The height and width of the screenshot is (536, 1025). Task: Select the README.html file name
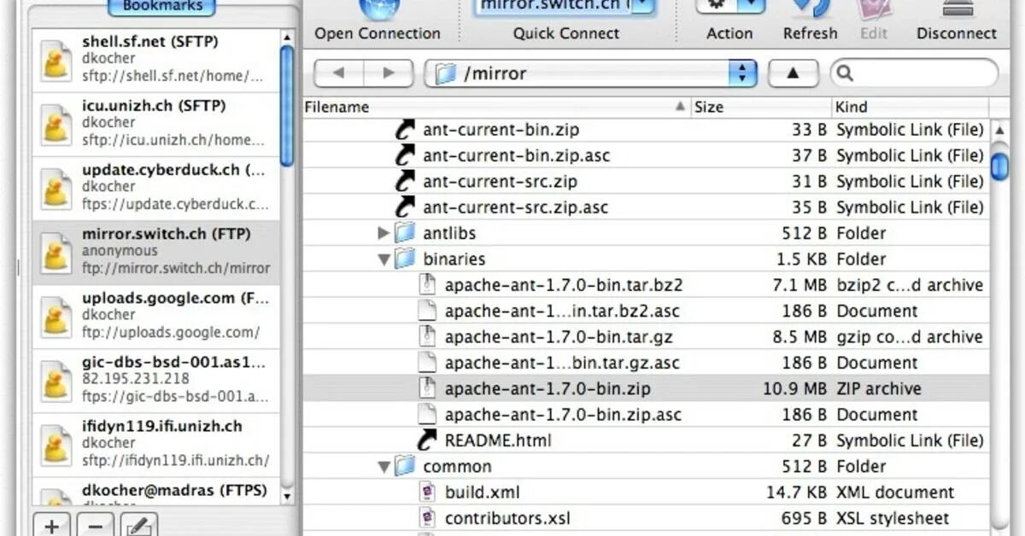(498, 440)
